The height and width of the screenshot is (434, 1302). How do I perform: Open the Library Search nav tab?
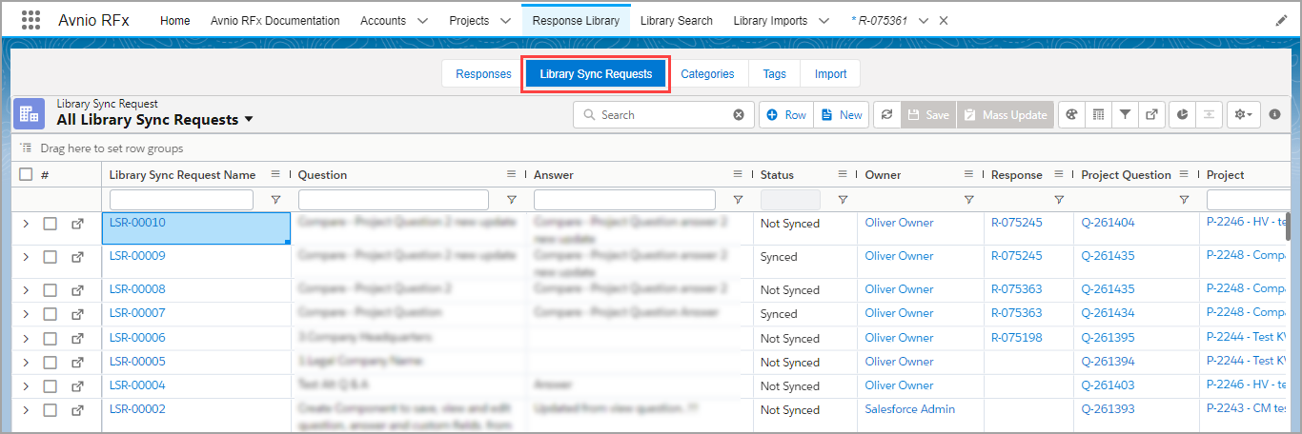click(676, 20)
